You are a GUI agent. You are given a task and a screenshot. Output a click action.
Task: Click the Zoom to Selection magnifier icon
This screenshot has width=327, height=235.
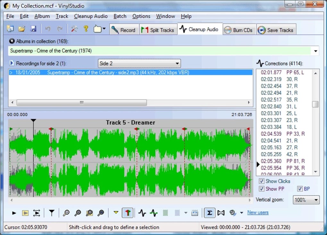[x=89, y=213]
